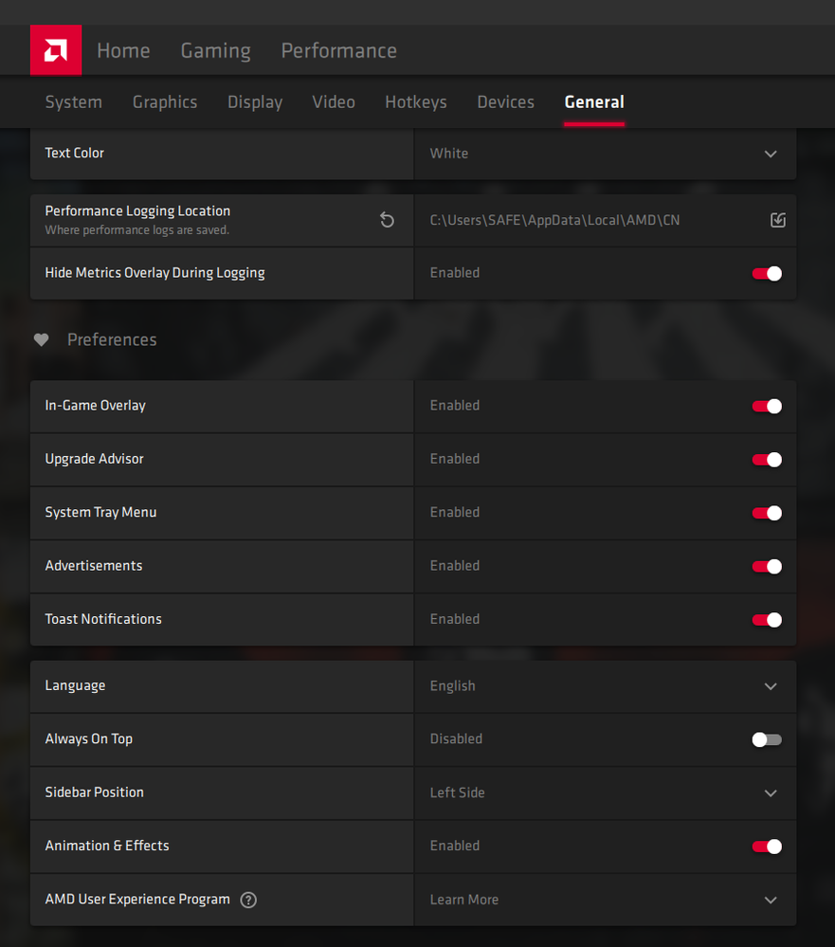
Task: Switch to the Display settings tab
Action: [255, 102]
